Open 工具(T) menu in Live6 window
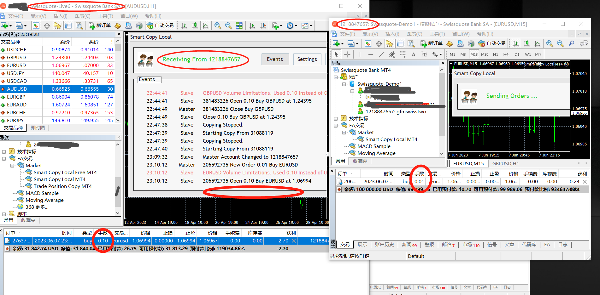The width and height of the screenshot is (600, 295). tap(105, 16)
